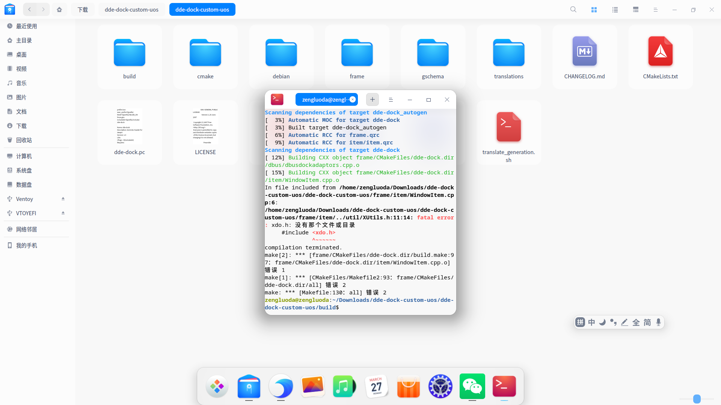Open the build folder
Viewport: 721px width, 405px height.
(129, 57)
